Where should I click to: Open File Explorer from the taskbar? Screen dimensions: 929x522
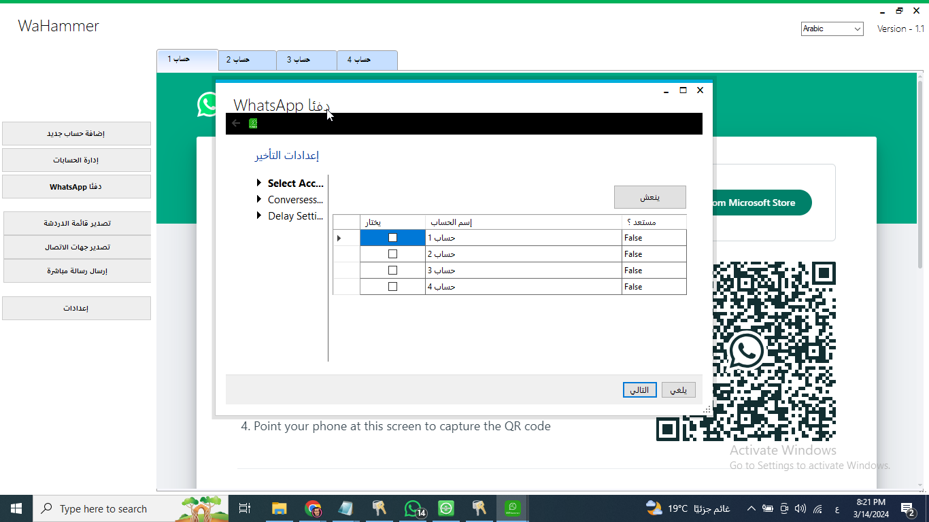(x=280, y=508)
